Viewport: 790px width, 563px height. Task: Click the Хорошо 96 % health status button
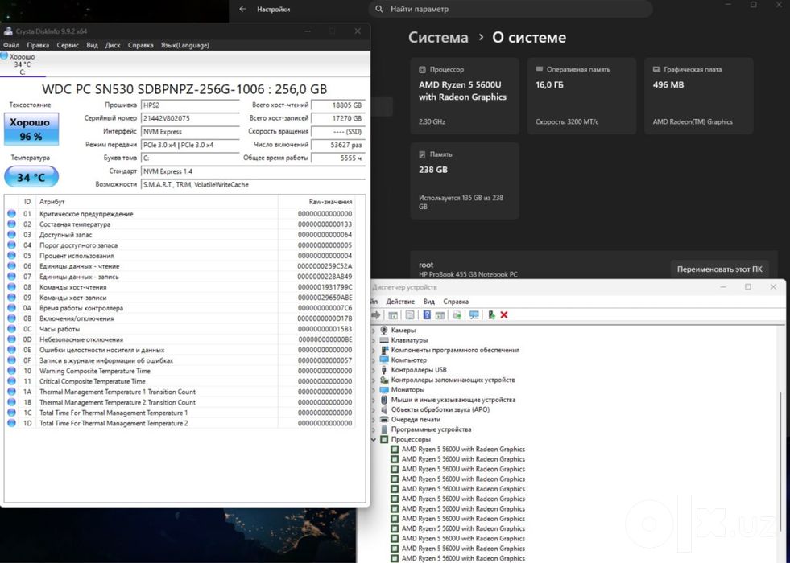point(31,129)
